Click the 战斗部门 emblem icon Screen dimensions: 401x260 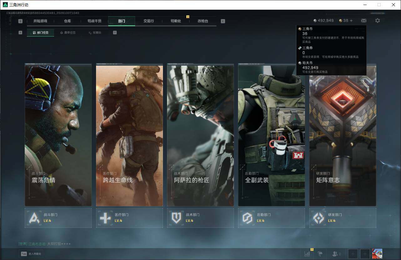coord(34,218)
